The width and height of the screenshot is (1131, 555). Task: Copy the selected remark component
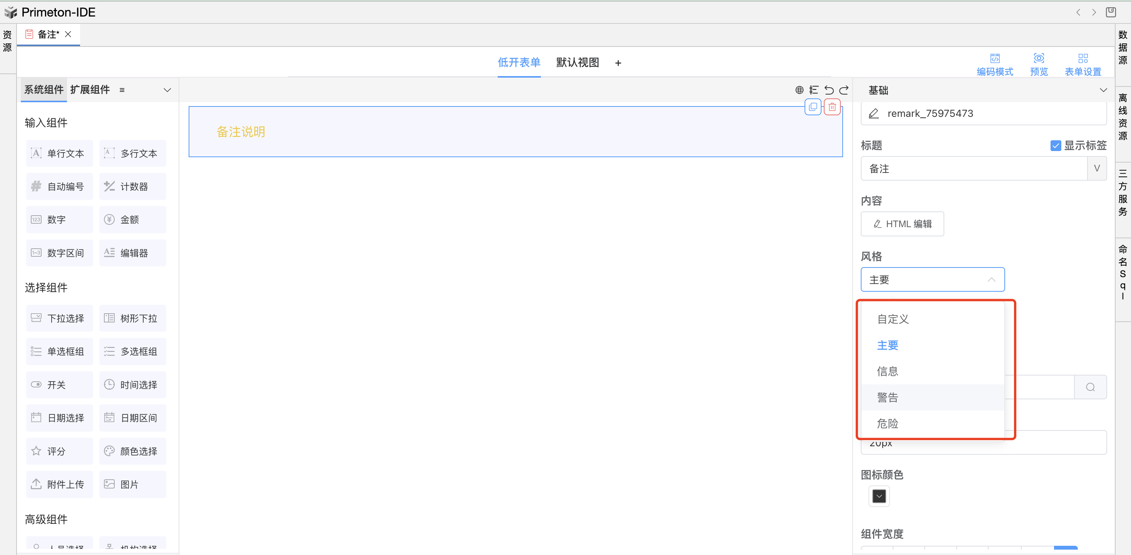813,106
